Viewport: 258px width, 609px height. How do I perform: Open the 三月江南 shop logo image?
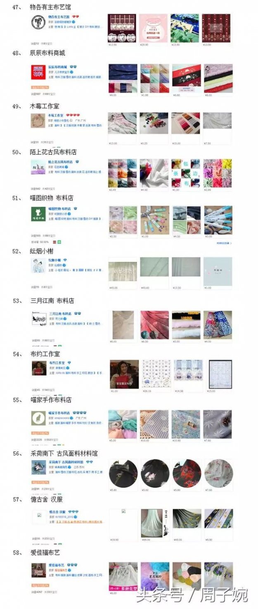pos(38,318)
